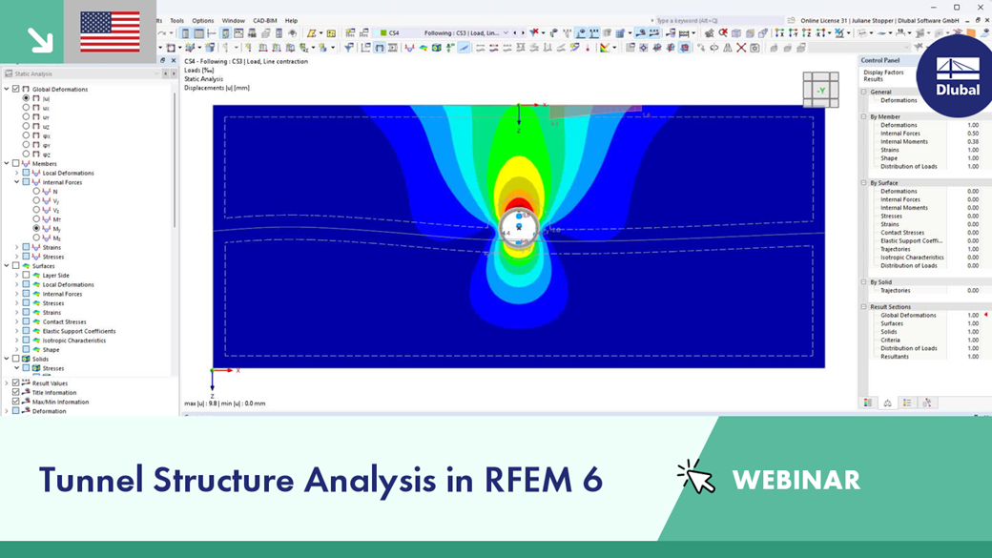
Task: Click the solid results cube toolbar icon
Action: [437, 48]
